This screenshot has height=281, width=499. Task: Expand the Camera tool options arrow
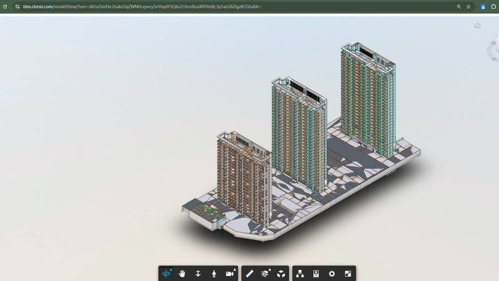(x=235, y=269)
